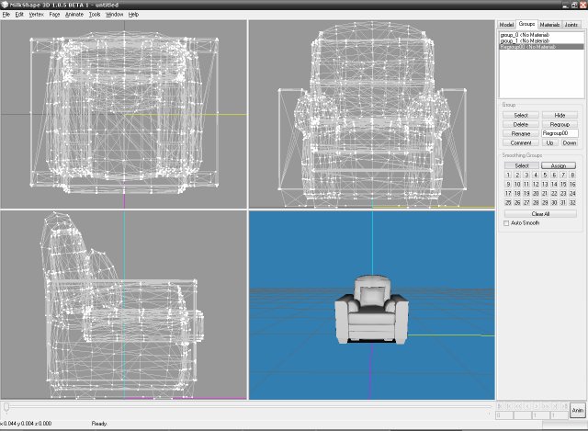588x431 pixels.
Task: Open the Vertex menu
Action: point(36,15)
